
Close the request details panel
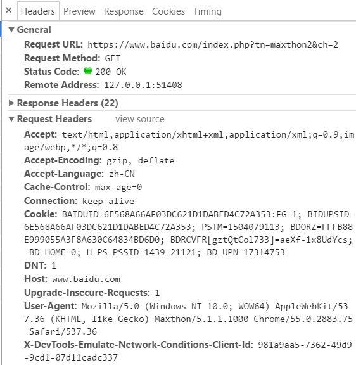pyautogui.click(x=9, y=10)
